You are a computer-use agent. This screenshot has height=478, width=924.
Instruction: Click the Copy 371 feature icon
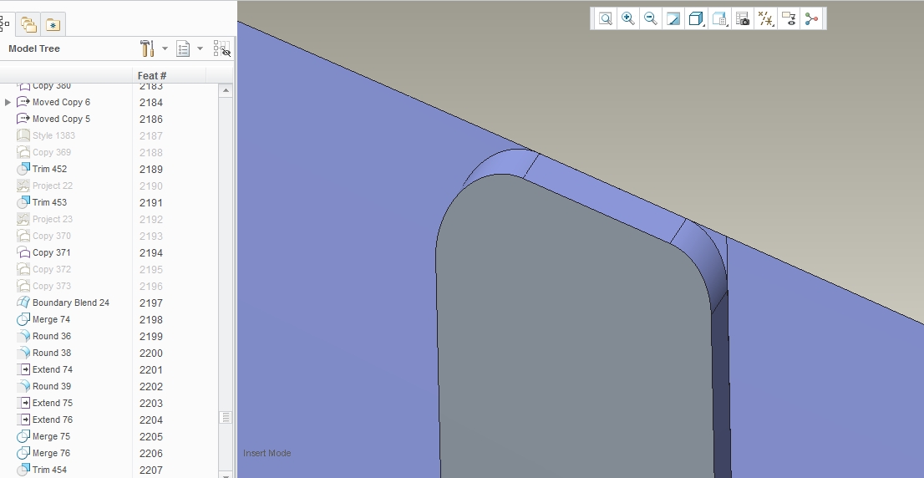23,252
